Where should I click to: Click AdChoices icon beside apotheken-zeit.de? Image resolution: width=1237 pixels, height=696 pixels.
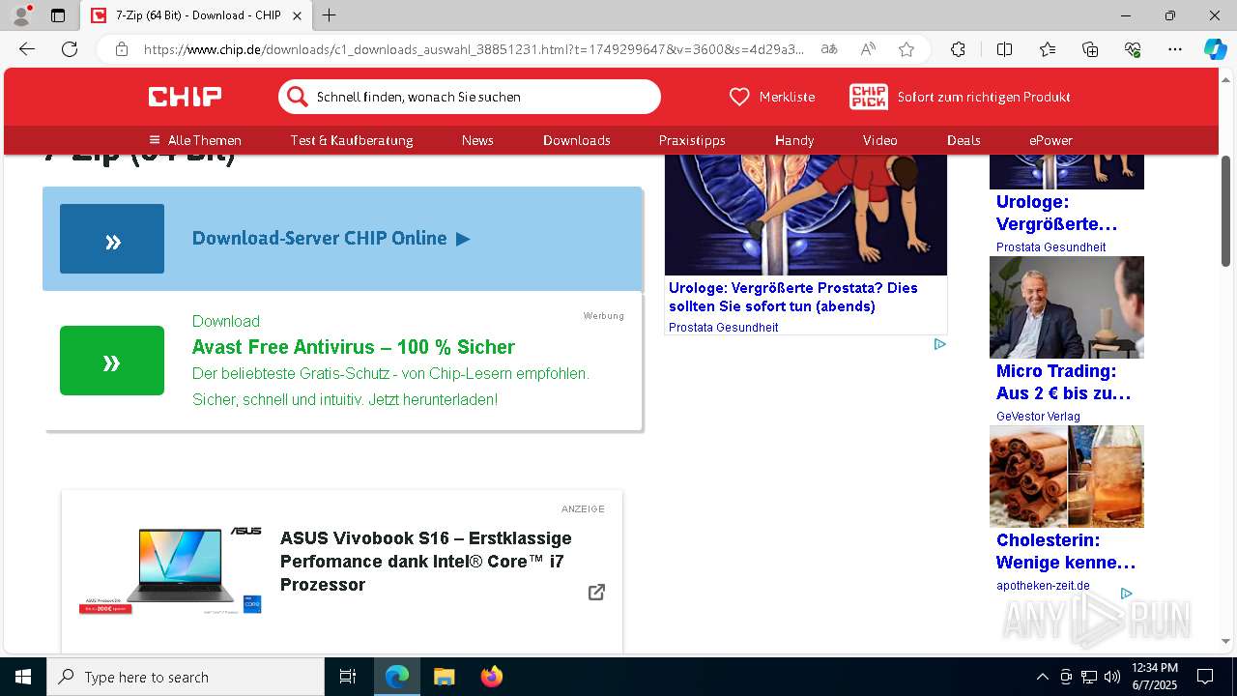click(x=1126, y=594)
